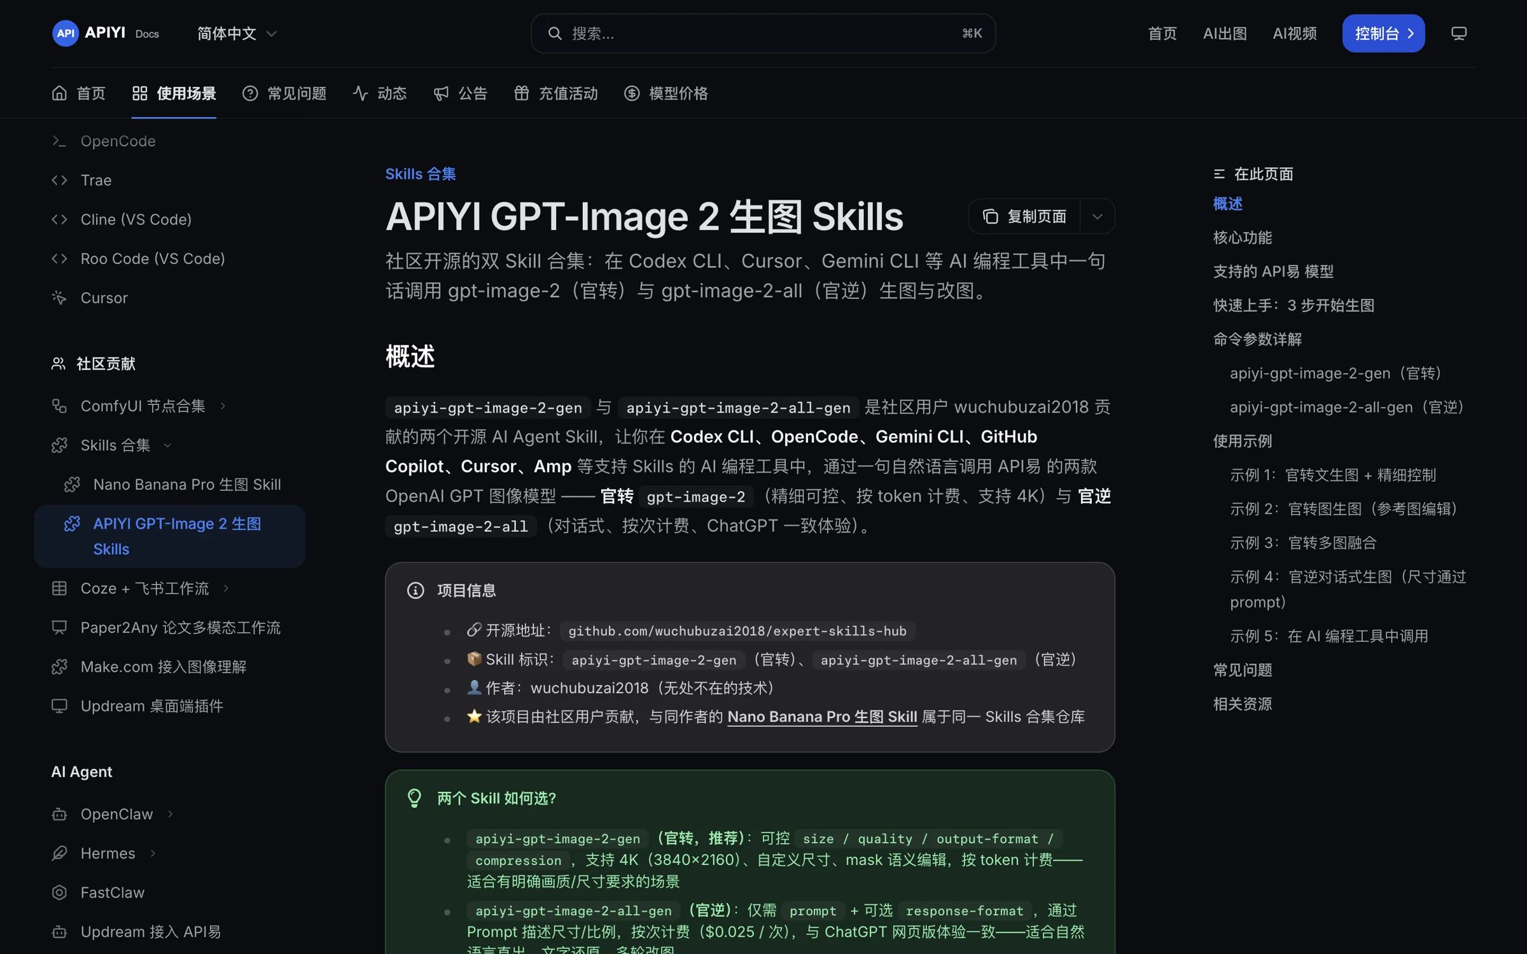The image size is (1527, 954).
Task: Click the Skills 合集 breadcrumb link
Action: (421, 174)
